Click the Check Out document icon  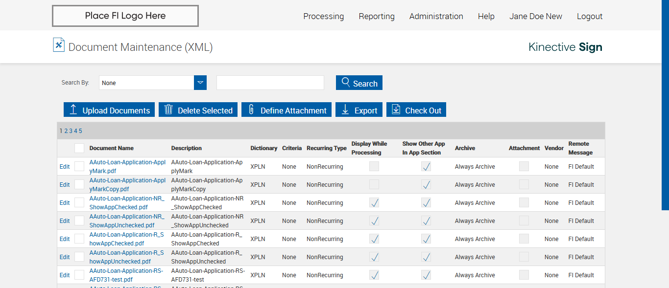pyautogui.click(x=396, y=110)
